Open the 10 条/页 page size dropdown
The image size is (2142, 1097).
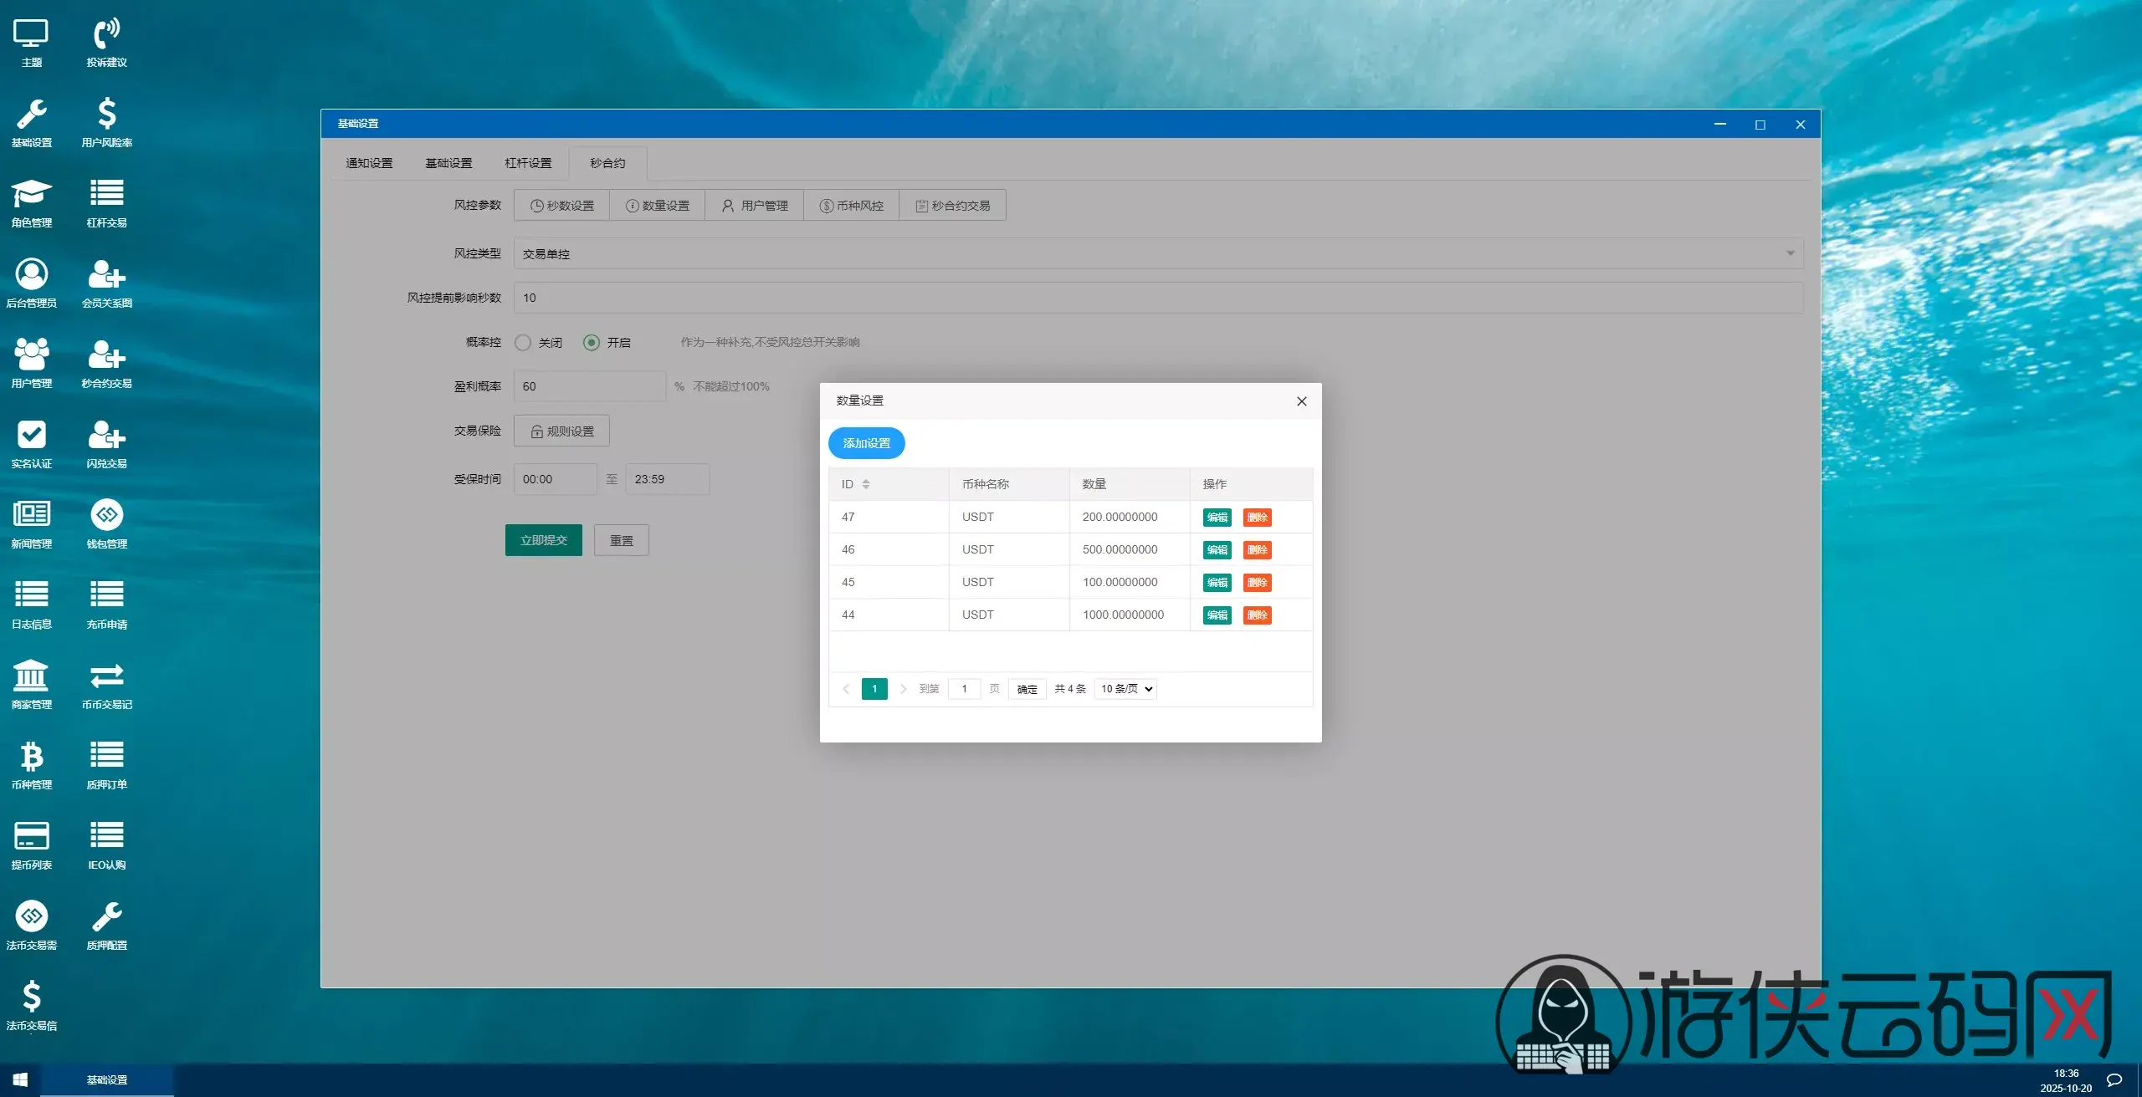tap(1125, 689)
